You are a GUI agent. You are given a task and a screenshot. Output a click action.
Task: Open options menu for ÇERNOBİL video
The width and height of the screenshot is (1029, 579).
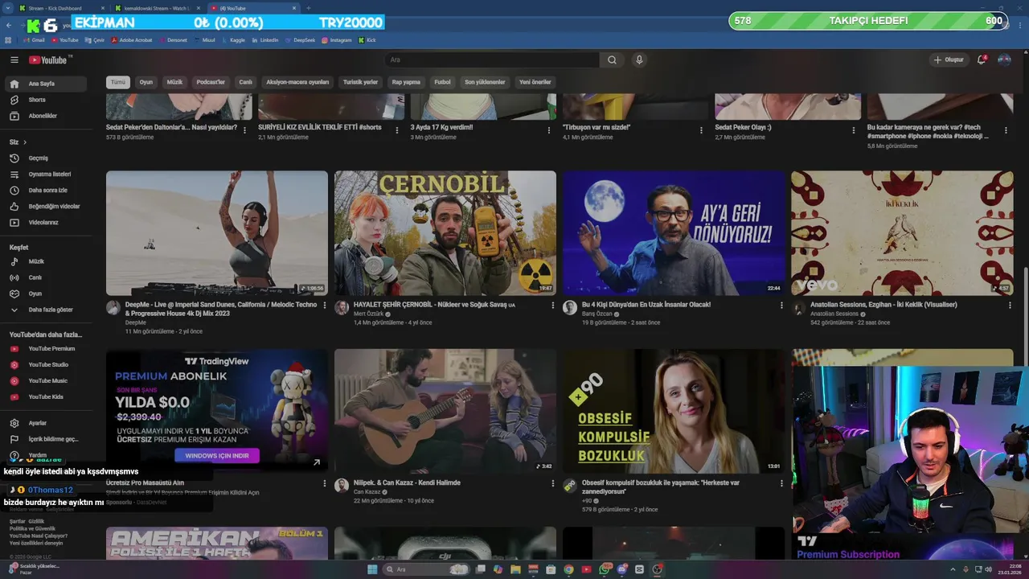pos(553,306)
